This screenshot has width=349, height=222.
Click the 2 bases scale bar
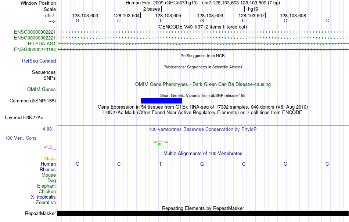point(203,9)
